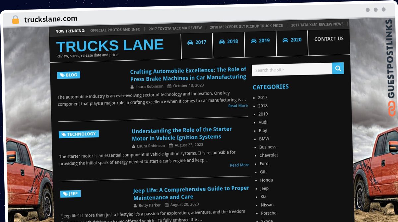Select BMW category
This screenshot has width=398, height=222.
(264, 139)
